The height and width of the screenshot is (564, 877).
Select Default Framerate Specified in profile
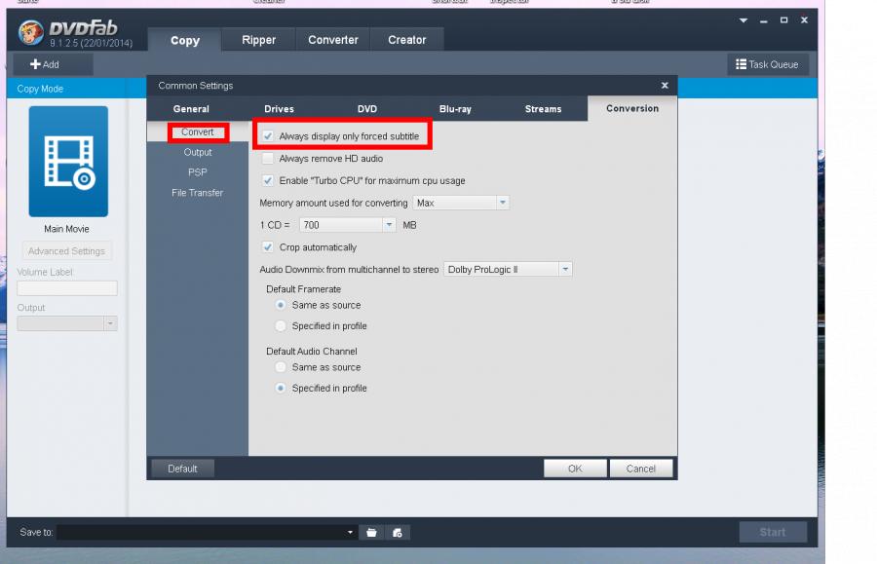click(x=281, y=326)
